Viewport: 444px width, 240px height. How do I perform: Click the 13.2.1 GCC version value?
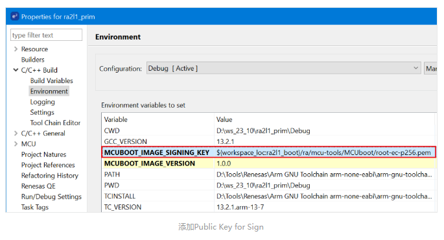[226, 141]
